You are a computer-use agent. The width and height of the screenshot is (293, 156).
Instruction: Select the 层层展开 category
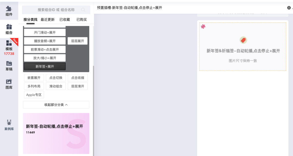78,41
